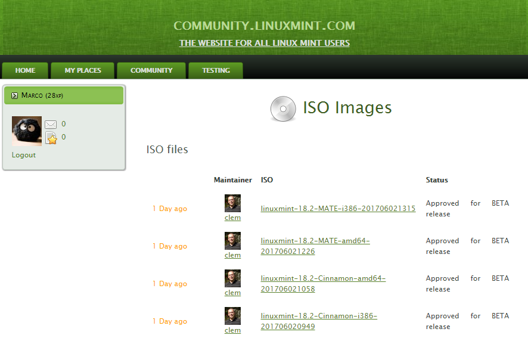
Task: Click '1 Day ago' in the Cinnamon-i386 row
Action: tap(170, 321)
